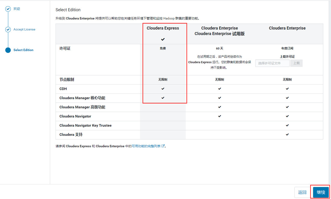Click 核心功能 checkmark in Cloudera Express column
The height and width of the screenshot is (199, 331).
point(163,98)
